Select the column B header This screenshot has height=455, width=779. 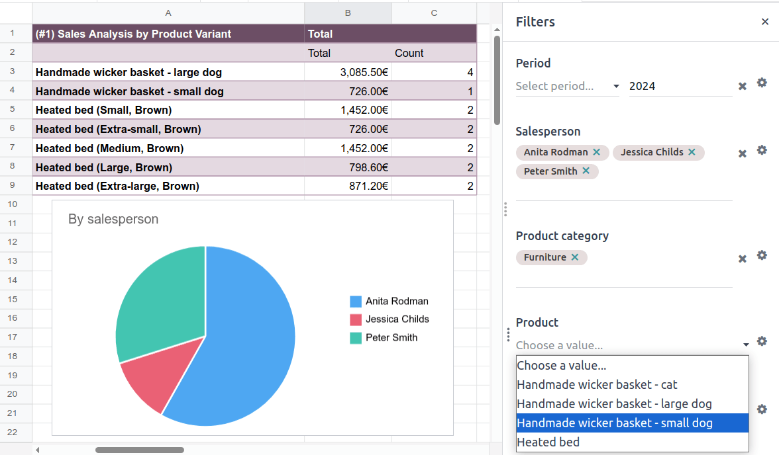347,13
